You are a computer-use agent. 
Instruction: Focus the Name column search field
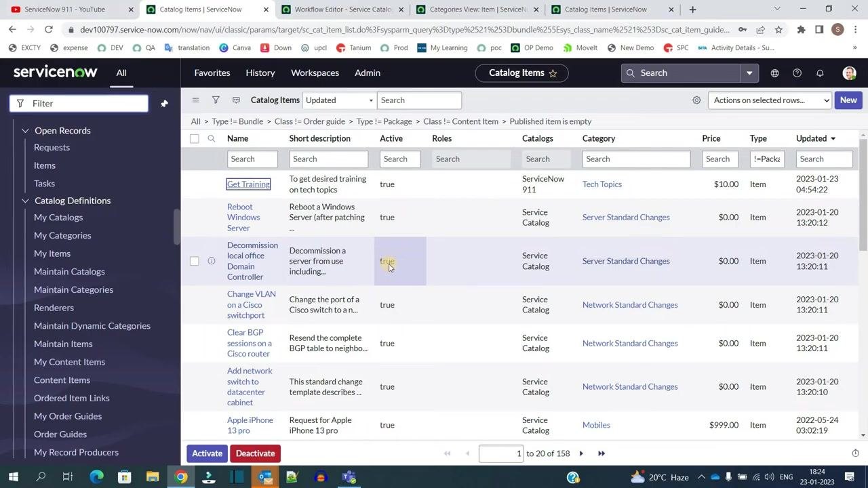tap(252, 159)
